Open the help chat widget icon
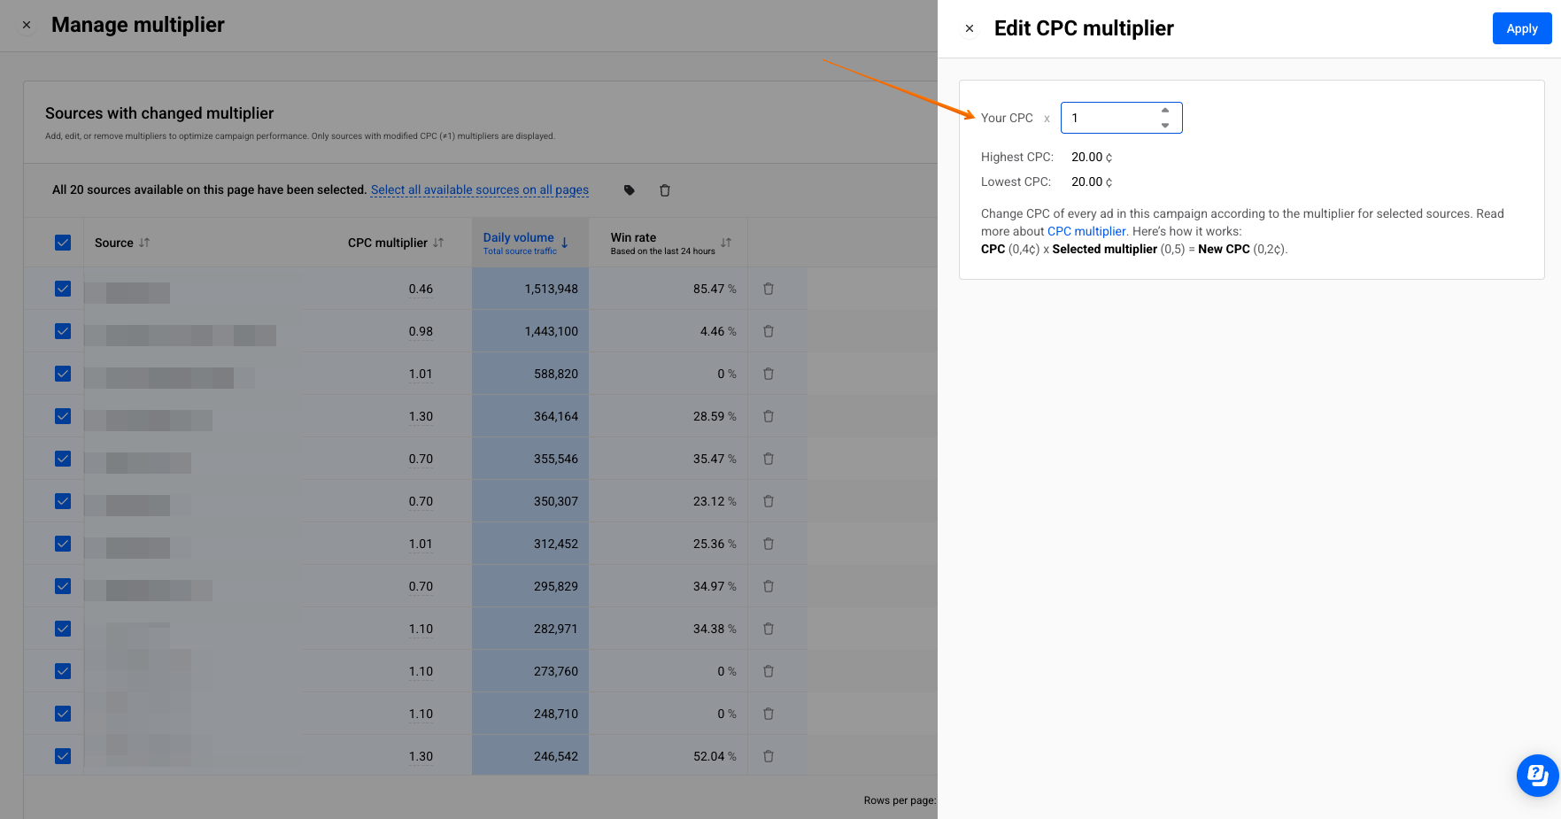Image resolution: width=1561 pixels, height=819 pixels. pyautogui.click(x=1537, y=776)
